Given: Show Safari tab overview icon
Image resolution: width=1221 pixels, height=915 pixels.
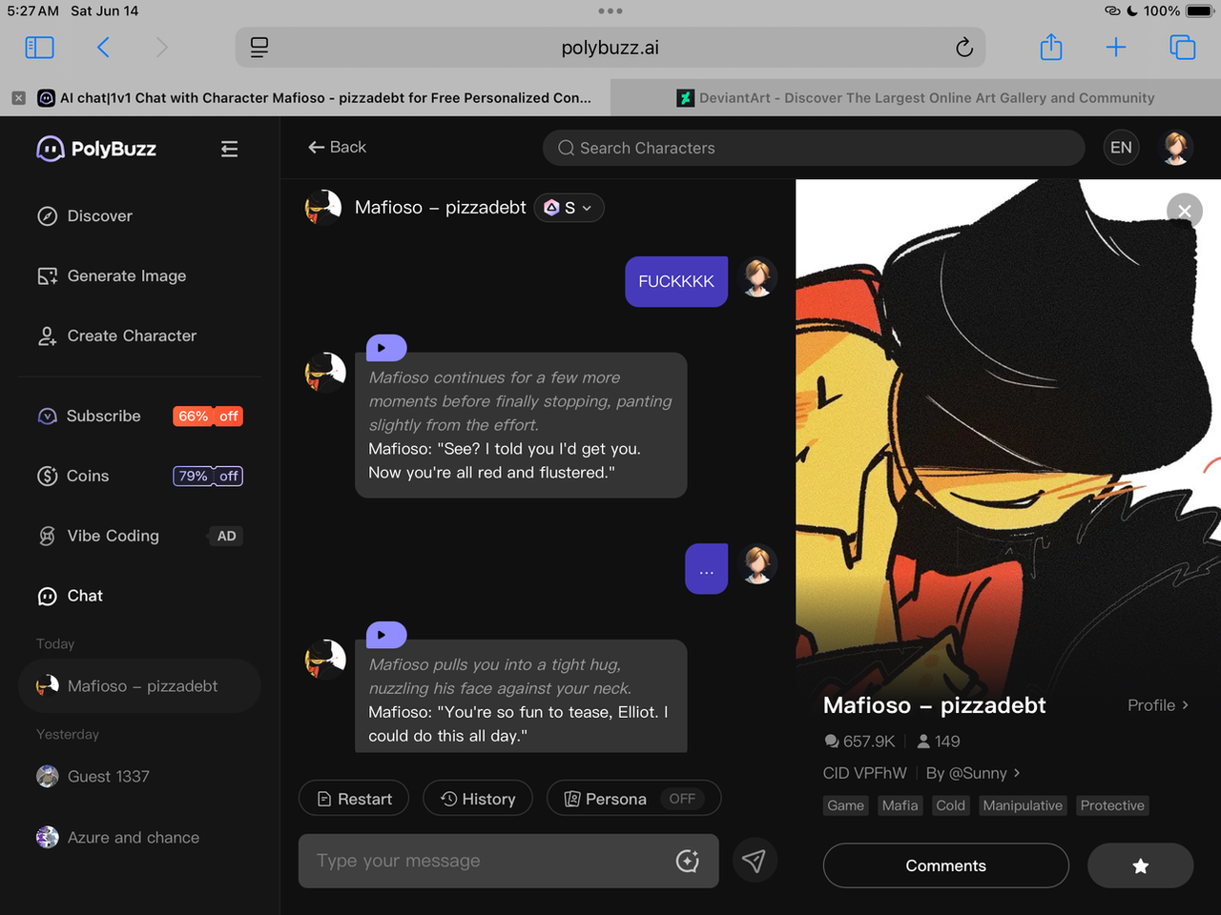Looking at the screenshot, I should point(1182,48).
